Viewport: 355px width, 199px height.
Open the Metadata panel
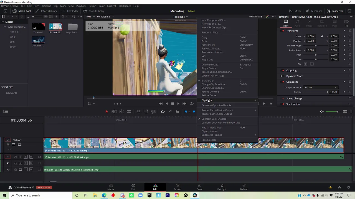[314, 11]
